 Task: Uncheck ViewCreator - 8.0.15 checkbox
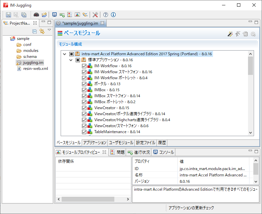[x=84, y=108]
